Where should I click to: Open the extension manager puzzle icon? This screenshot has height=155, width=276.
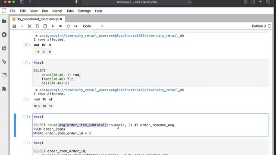4,89
